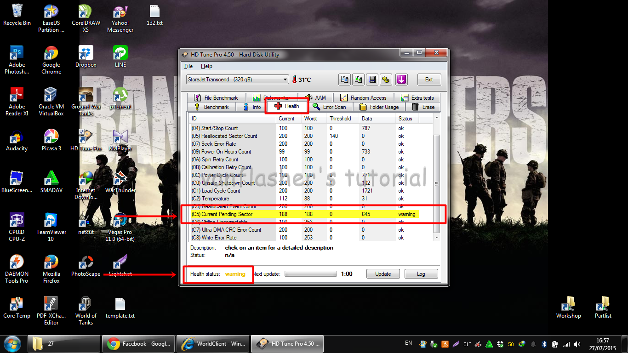The height and width of the screenshot is (353, 628).
Task: Select the Adobe Photoshop desktop icon
Action: pyautogui.click(x=17, y=60)
